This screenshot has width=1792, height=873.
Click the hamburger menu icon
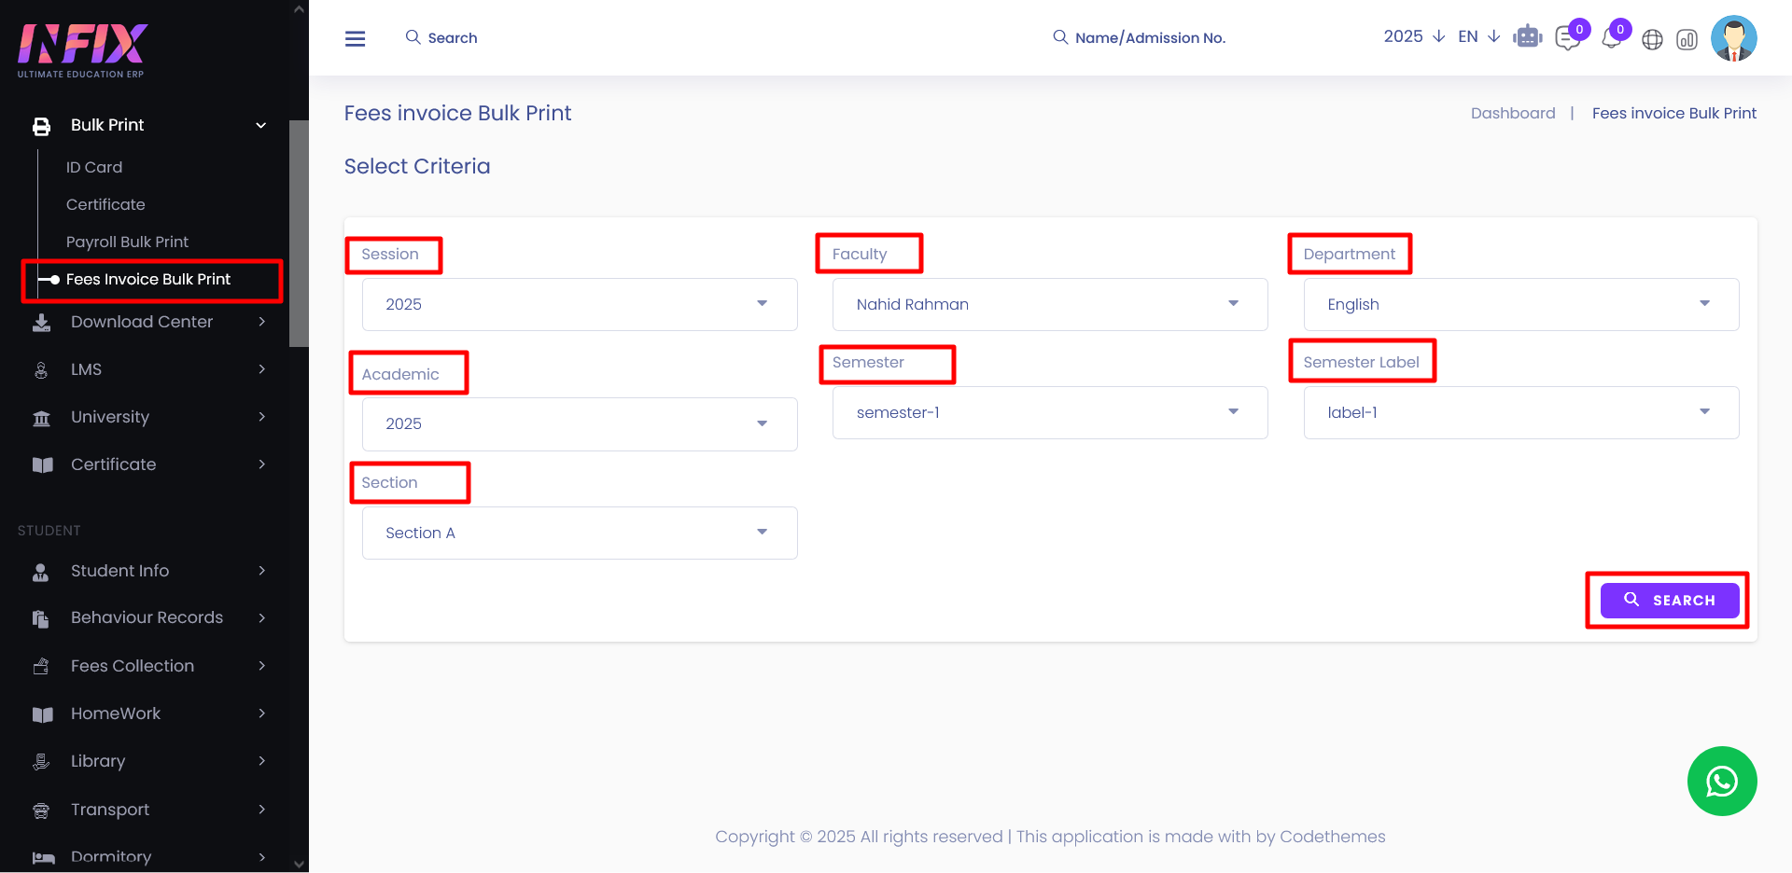tap(355, 38)
